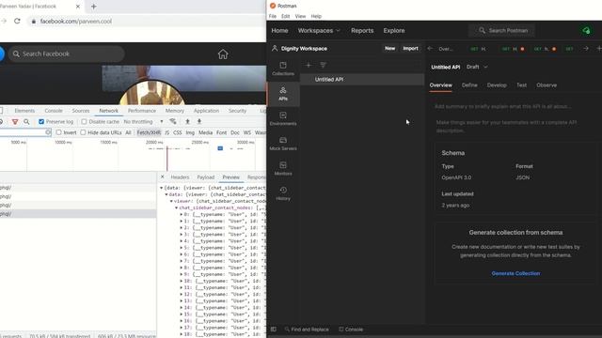The height and width of the screenshot is (338, 602).
Task: Reload the Facebook page in Chrome
Action: click(17, 21)
